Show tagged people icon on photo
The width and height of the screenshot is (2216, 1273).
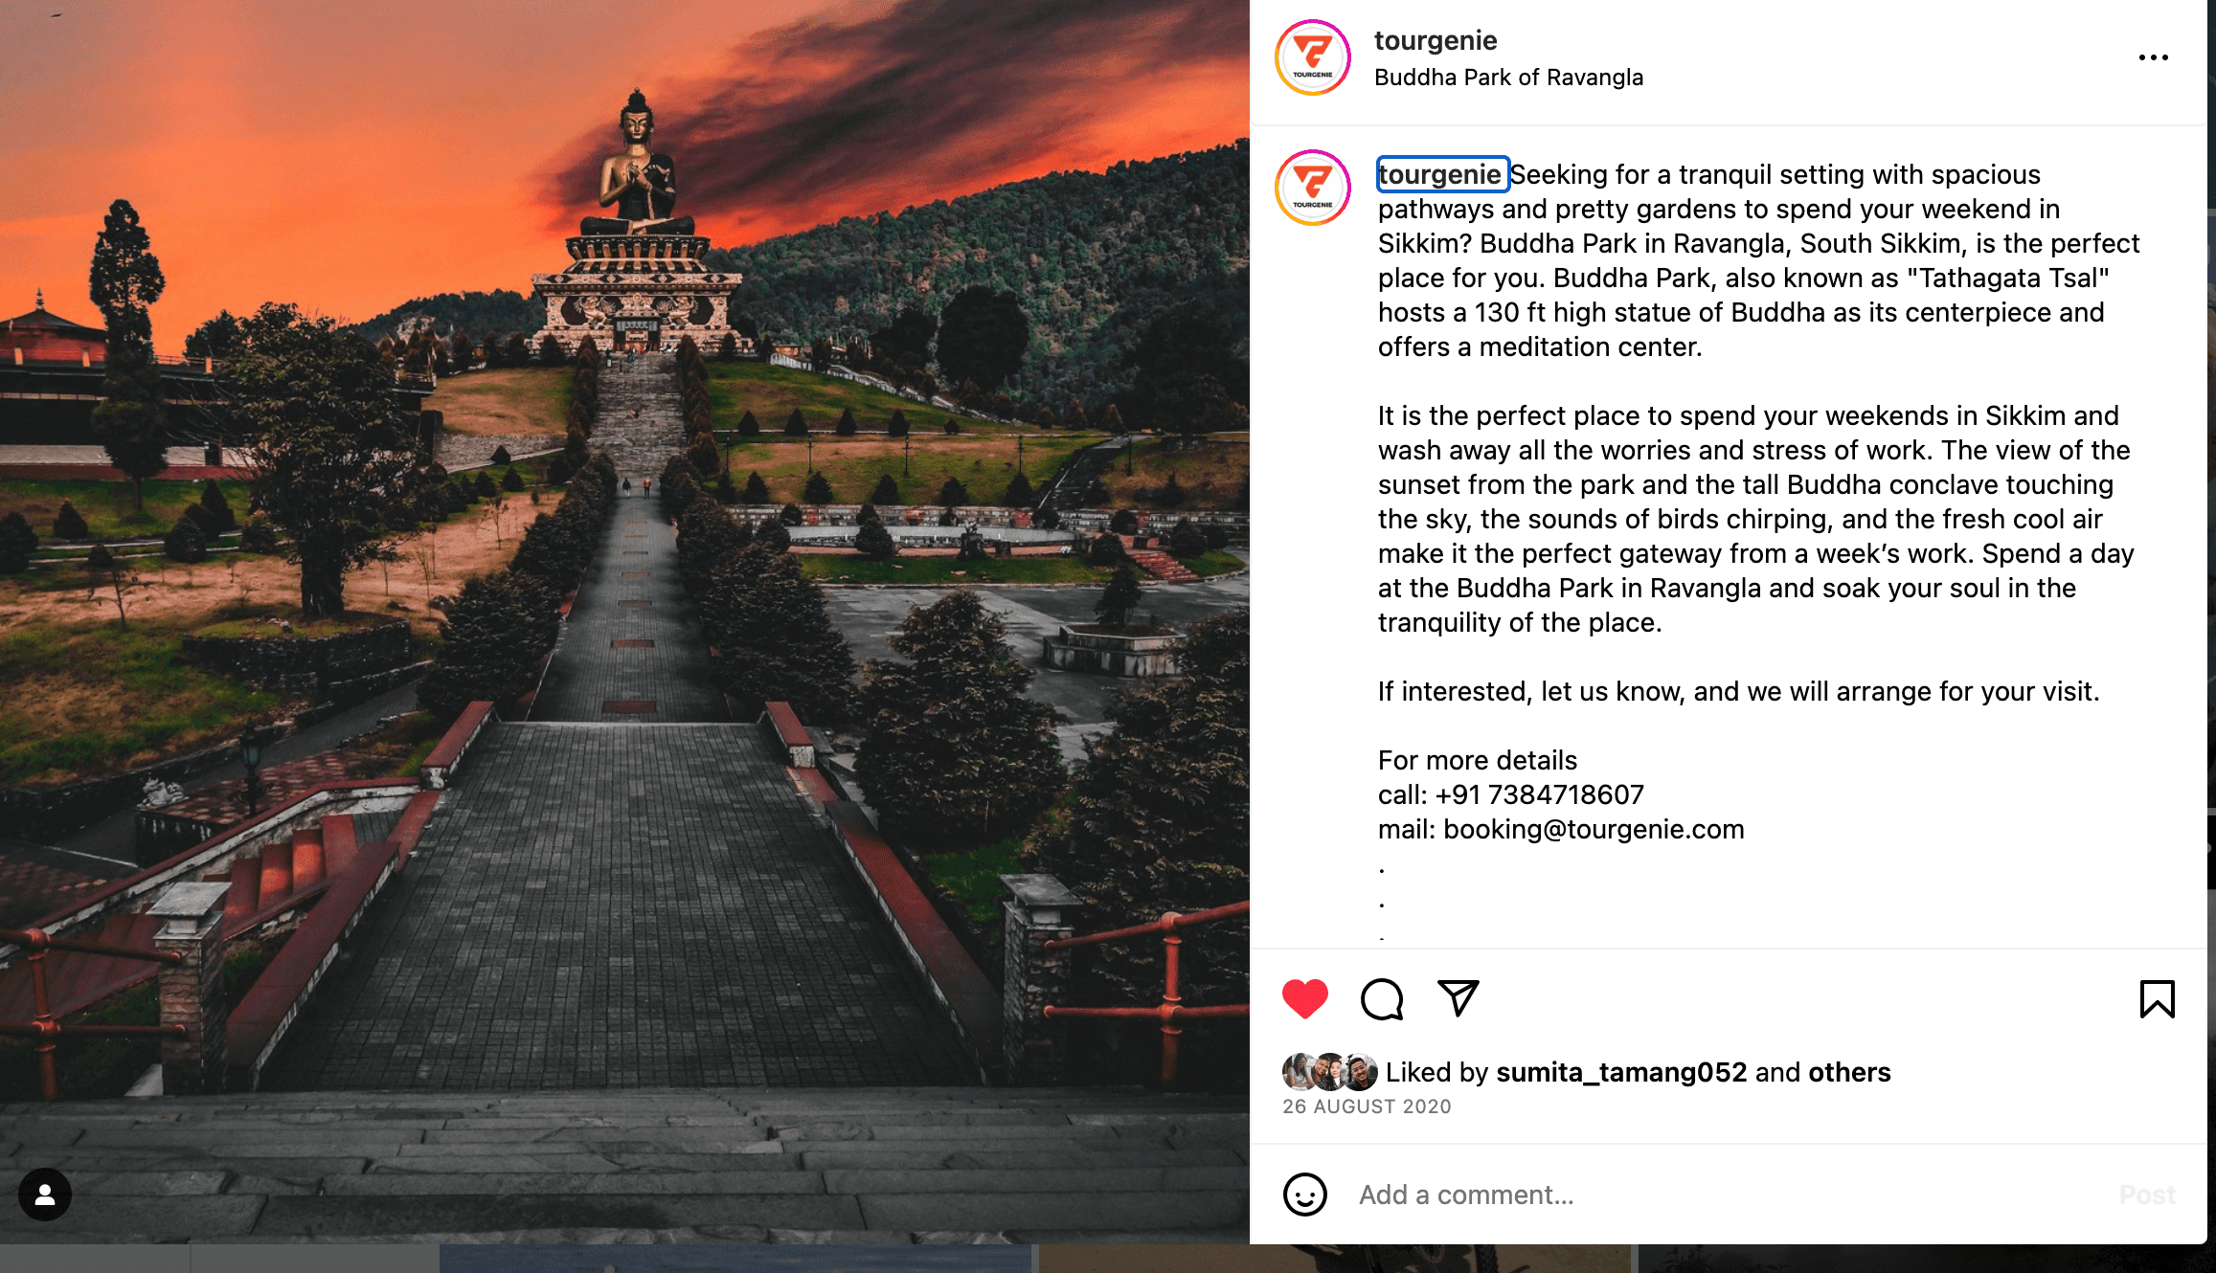click(x=45, y=1195)
